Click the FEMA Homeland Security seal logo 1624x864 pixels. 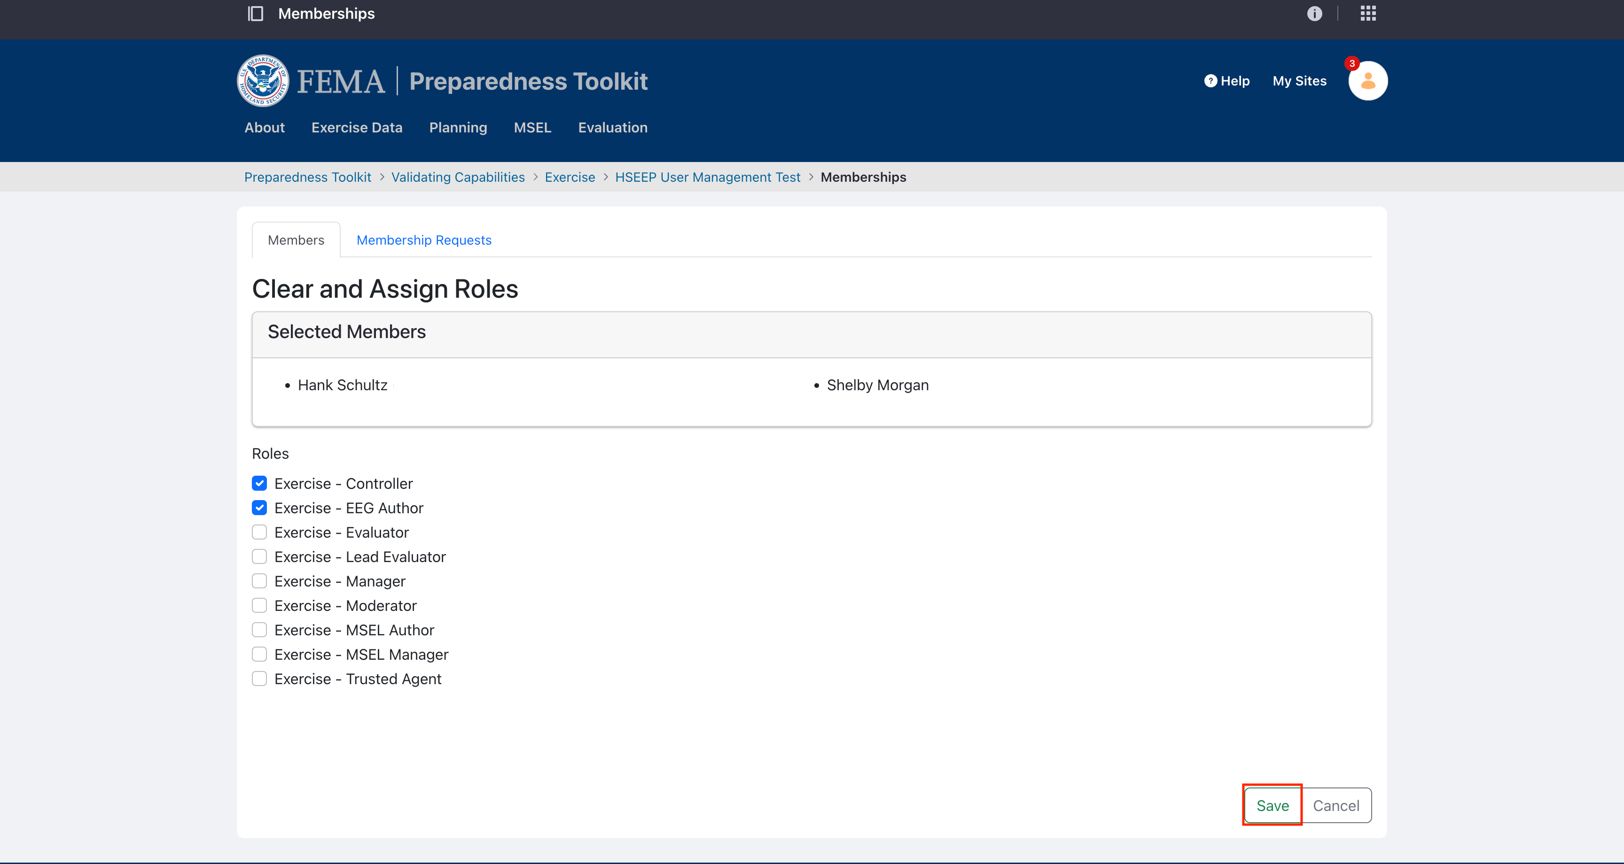pos(263,81)
